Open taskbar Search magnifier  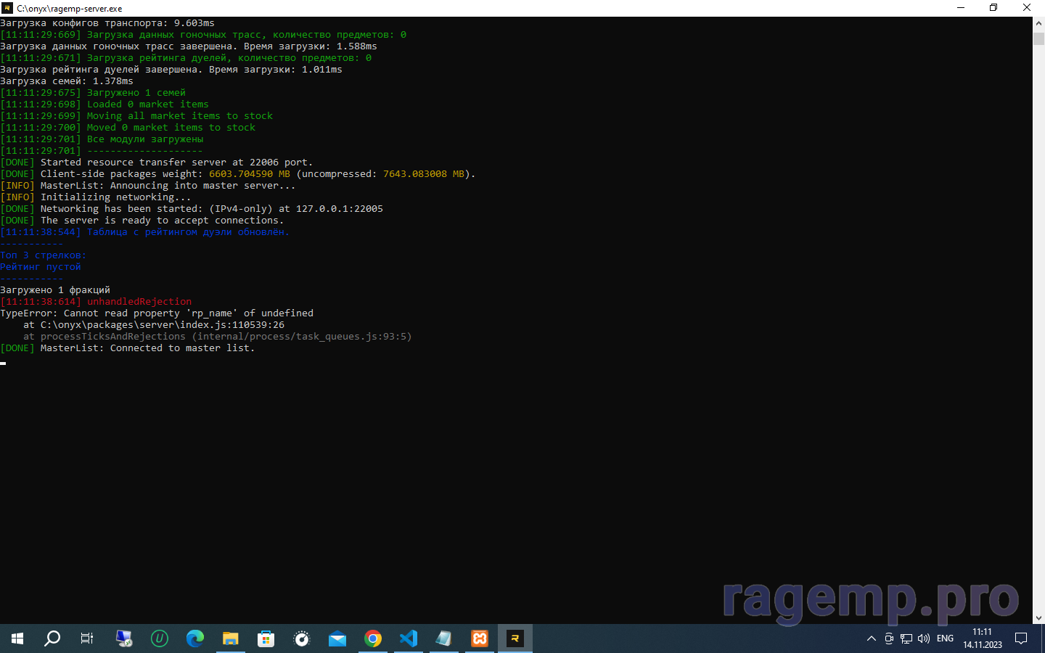pyautogui.click(x=52, y=638)
